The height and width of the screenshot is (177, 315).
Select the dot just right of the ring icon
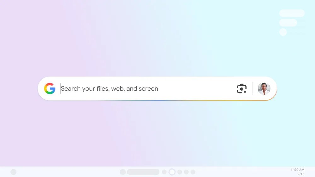[x=180, y=172]
